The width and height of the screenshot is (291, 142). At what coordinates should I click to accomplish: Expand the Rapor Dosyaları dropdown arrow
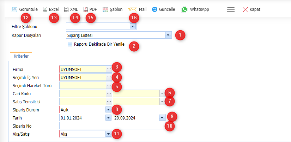(168, 35)
